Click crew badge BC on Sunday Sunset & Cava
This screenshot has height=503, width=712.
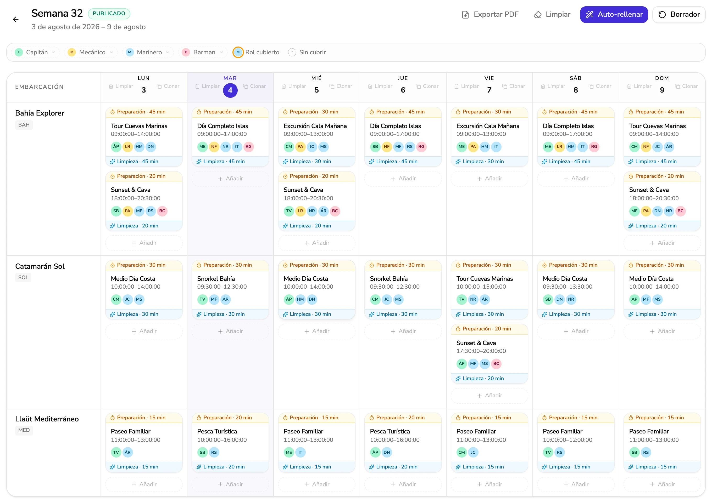[680, 211]
